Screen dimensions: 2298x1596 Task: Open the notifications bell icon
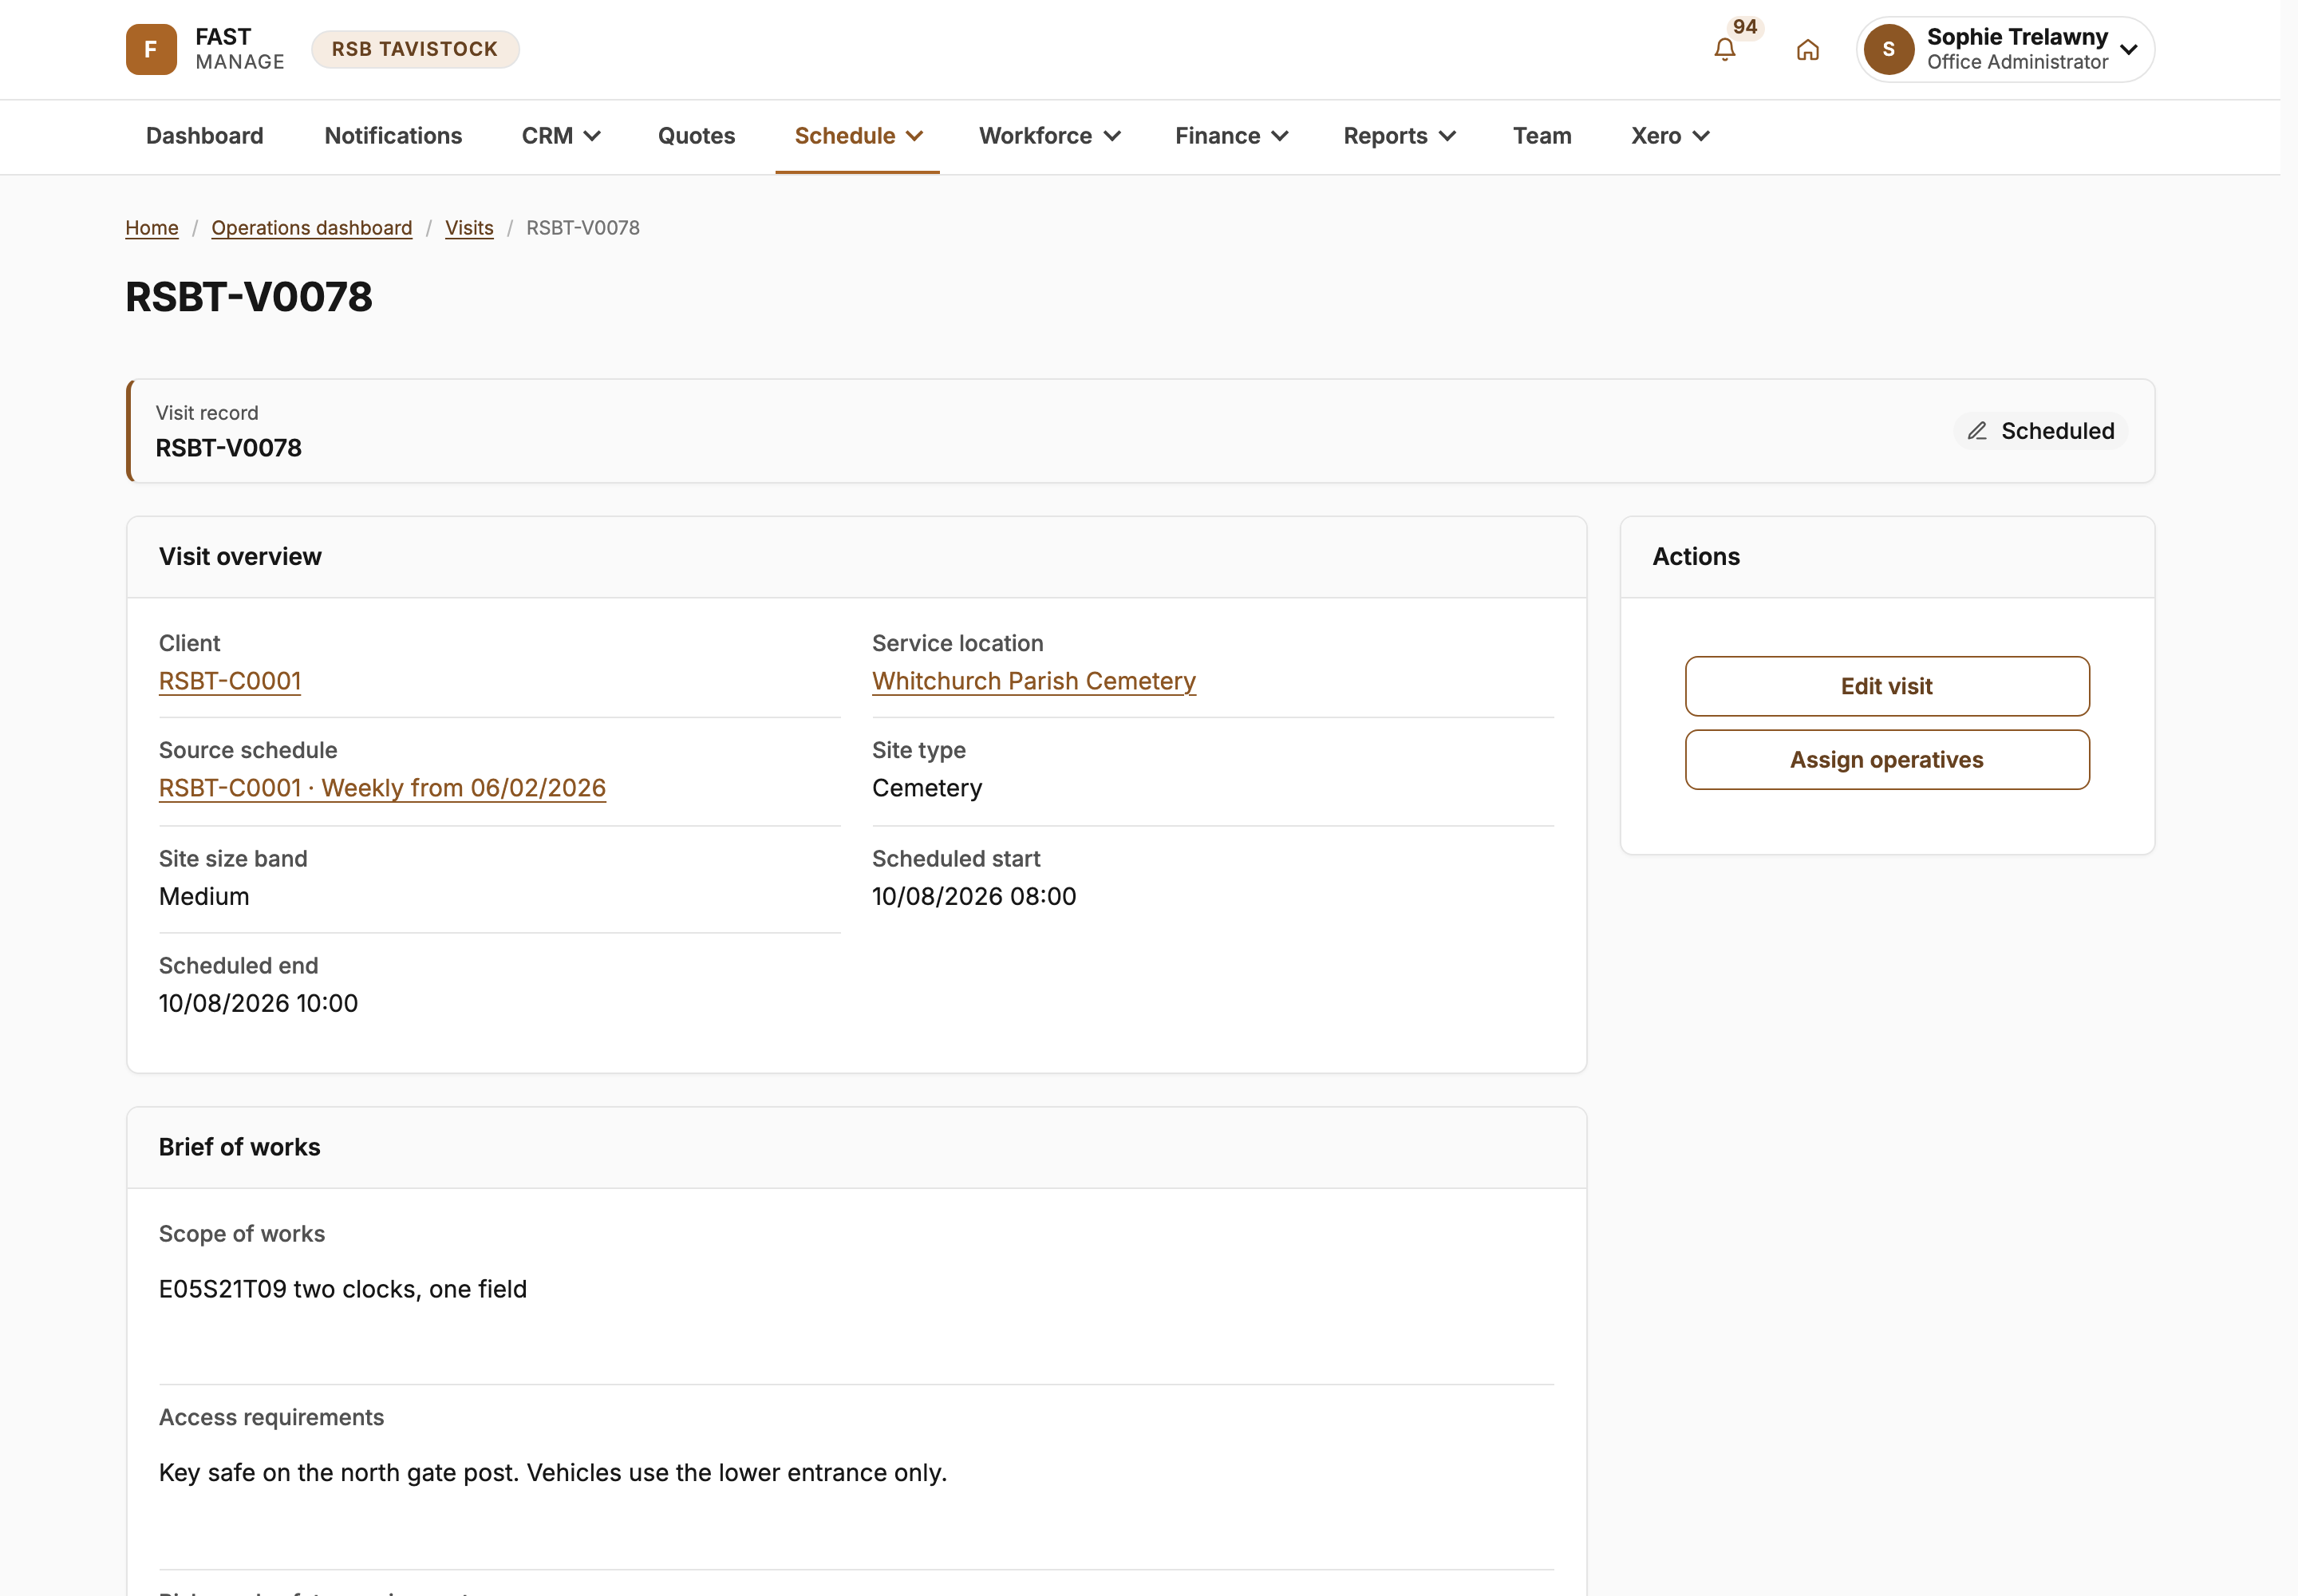1724,50
